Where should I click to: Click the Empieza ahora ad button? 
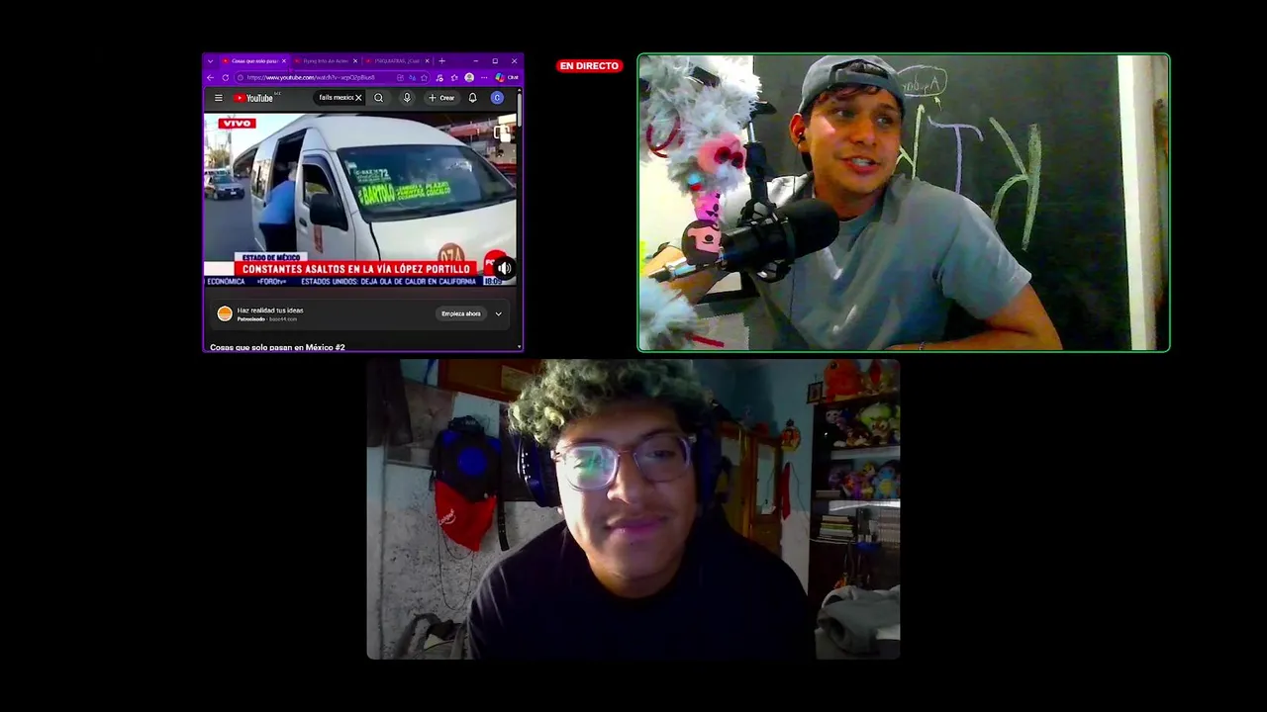(x=461, y=313)
